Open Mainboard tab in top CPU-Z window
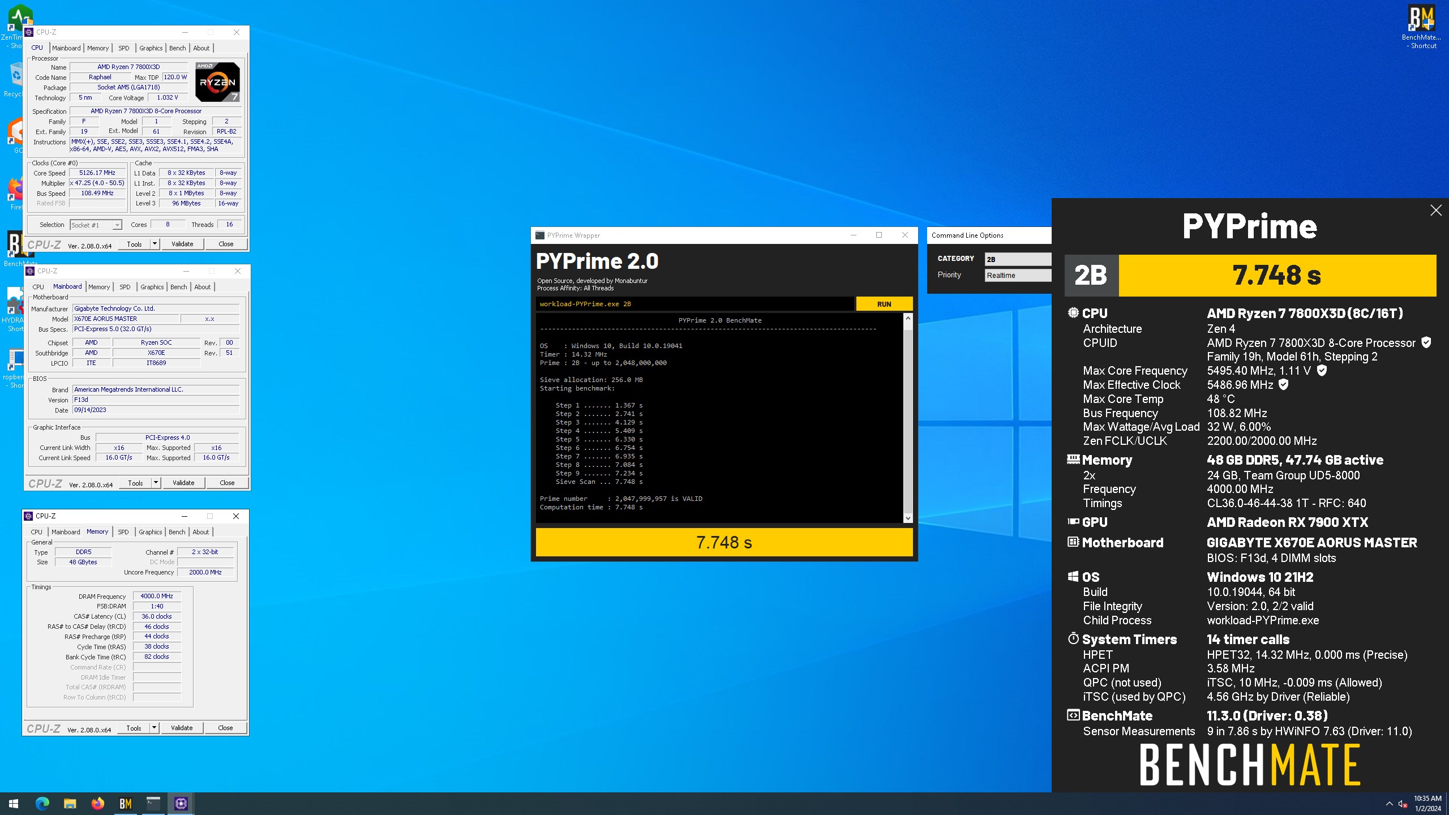This screenshot has width=1449, height=815. (x=66, y=48)
